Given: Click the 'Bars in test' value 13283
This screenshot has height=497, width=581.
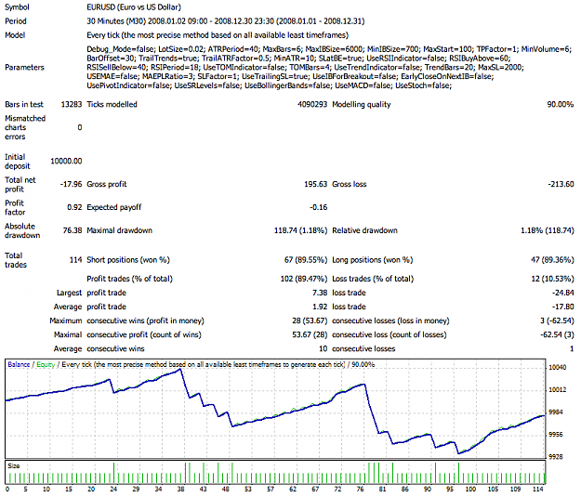Looking at the screenshot, I should tap(72, 104).
